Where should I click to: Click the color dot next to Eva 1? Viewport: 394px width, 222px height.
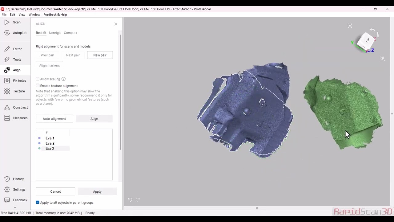coord(39,138)
